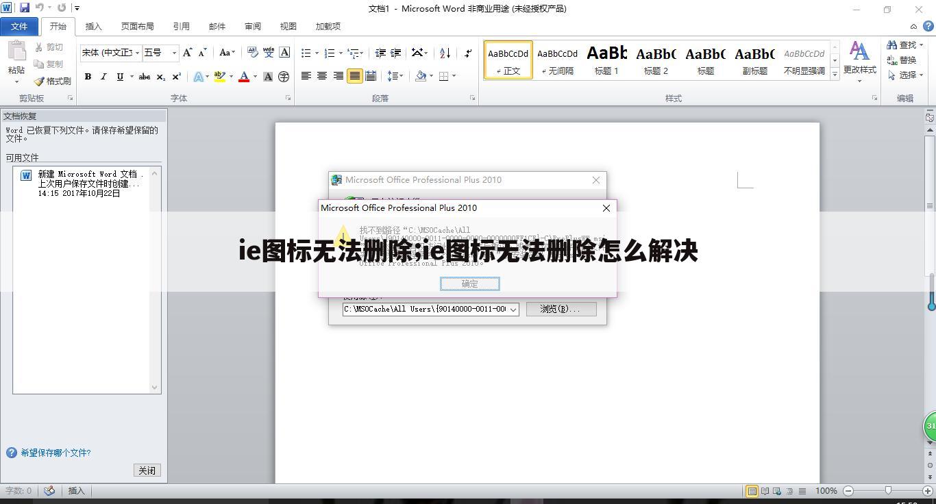
Task: Apply the red font color button
Action: (243, 77)
